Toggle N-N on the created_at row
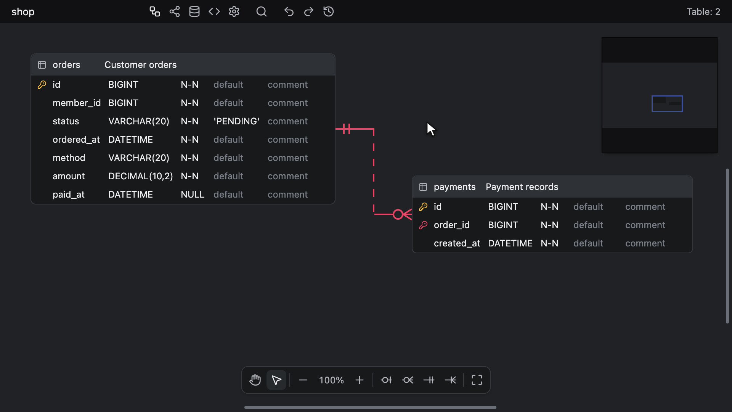This screenshot has height=412, width=732. click(x=549, y=243)
